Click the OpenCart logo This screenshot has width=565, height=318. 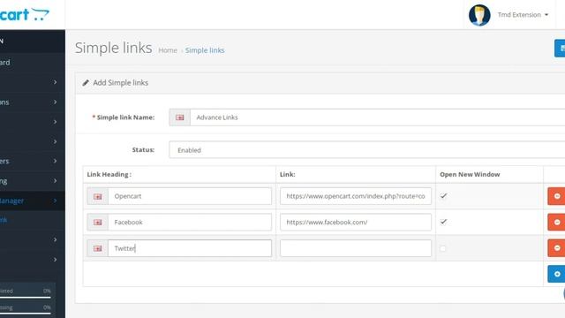(25, 15)
